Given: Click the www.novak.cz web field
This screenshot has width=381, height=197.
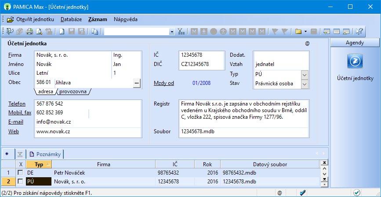Looking at the screenshot, I should pos(88,132).
